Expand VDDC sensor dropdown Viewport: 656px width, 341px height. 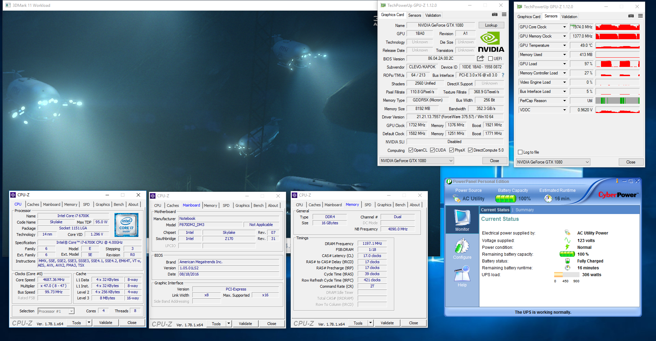[564, 110]
